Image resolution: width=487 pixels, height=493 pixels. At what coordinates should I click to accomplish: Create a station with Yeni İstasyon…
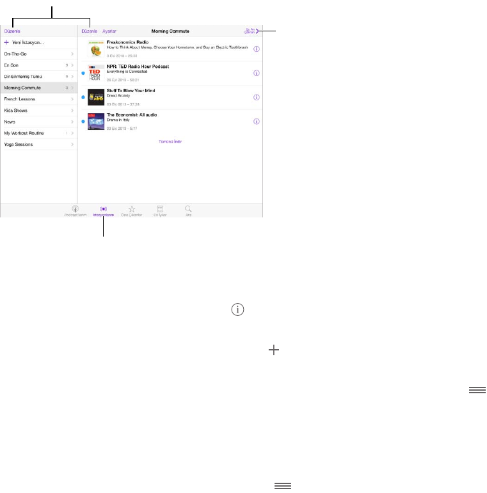(28, 42)
